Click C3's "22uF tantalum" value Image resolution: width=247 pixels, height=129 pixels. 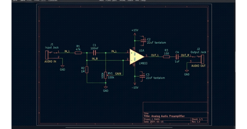pyautogui.click(x=155, y=78)
